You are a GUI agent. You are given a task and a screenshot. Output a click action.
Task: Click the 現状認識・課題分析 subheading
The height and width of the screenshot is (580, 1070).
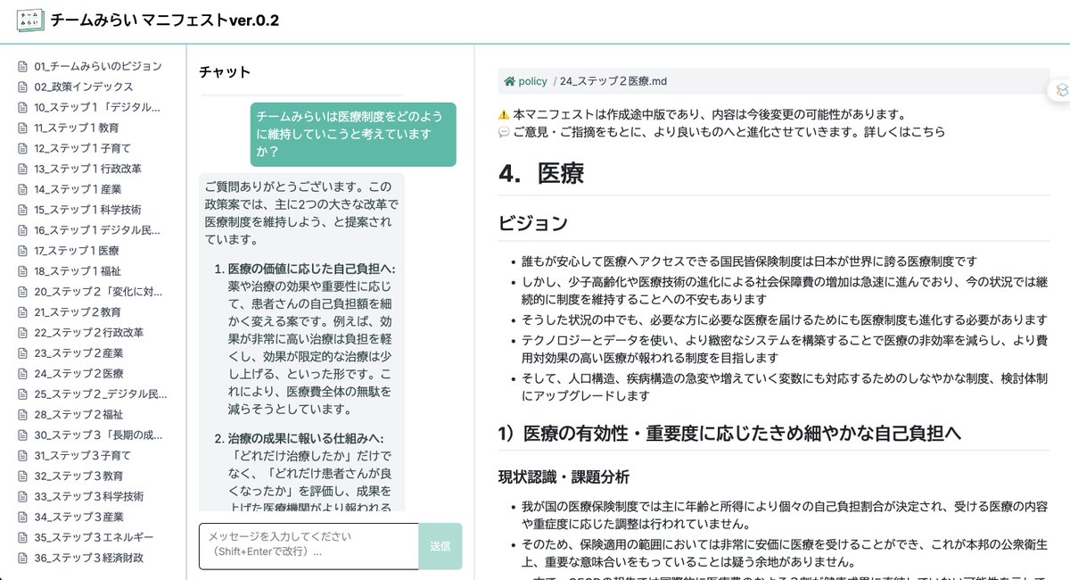pyautogui.click(x=564, y=477)
